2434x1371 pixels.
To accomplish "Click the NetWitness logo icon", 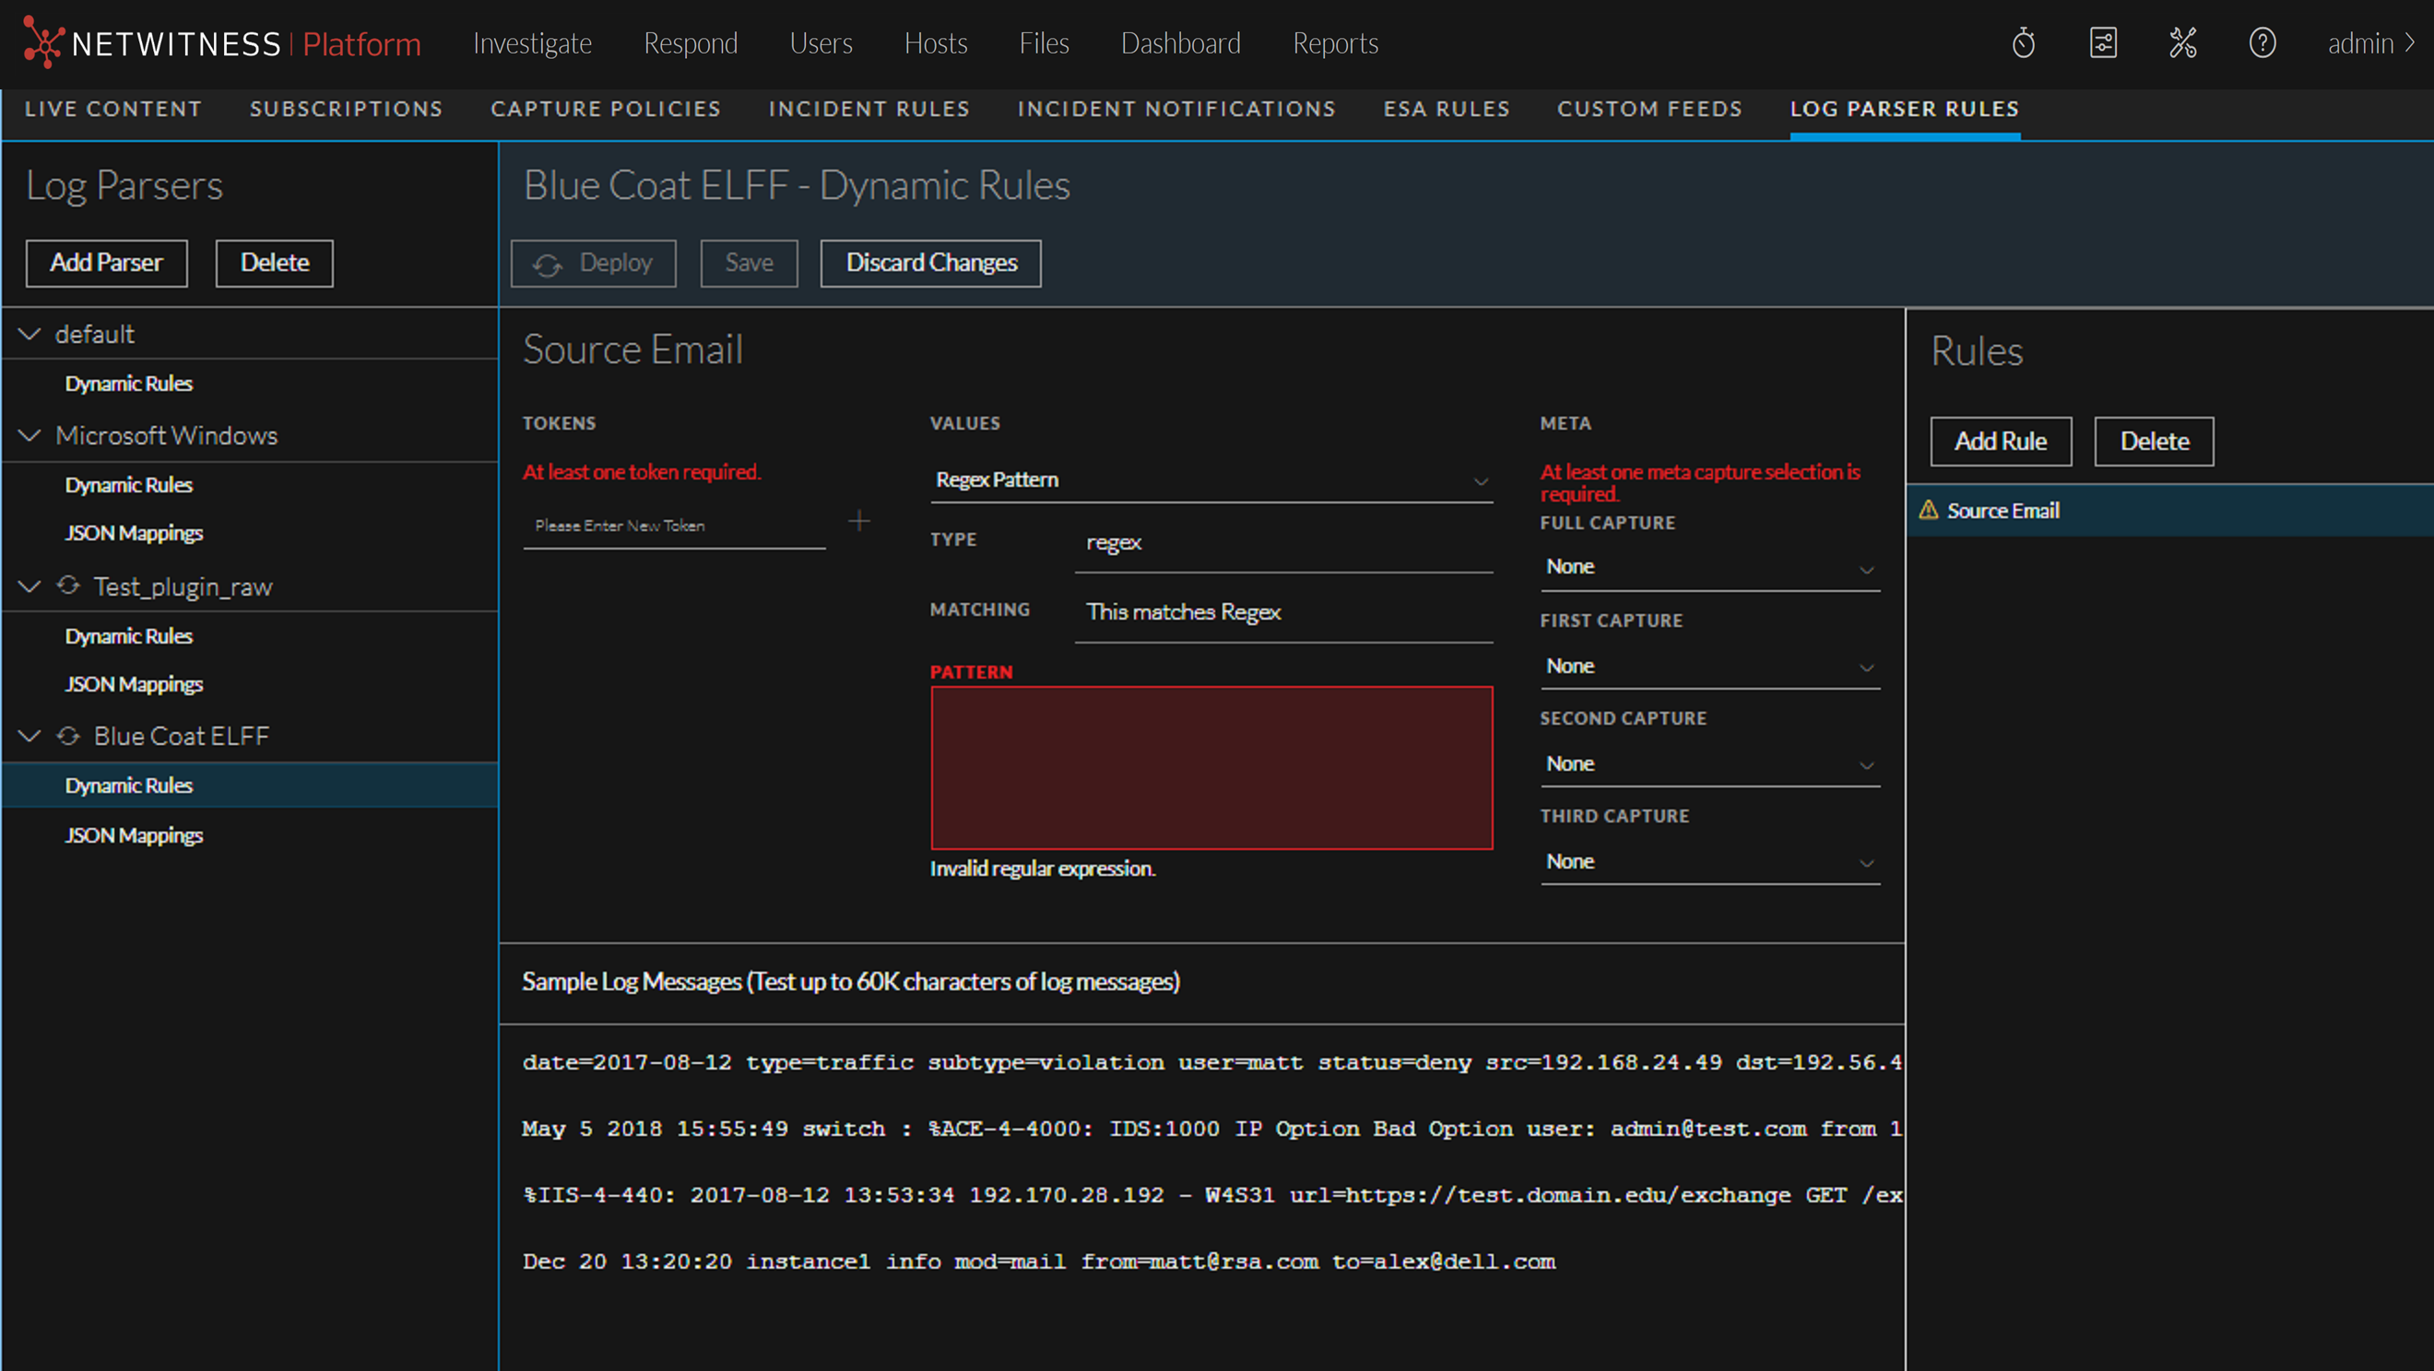I will tap(42, 42).
